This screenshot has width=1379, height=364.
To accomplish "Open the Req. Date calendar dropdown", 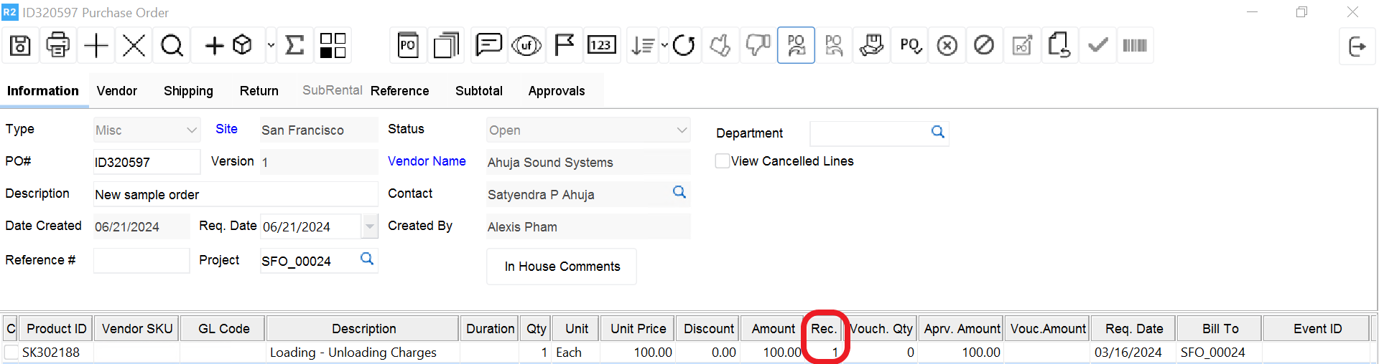I will pyautogui.click(x=369, y=226).
